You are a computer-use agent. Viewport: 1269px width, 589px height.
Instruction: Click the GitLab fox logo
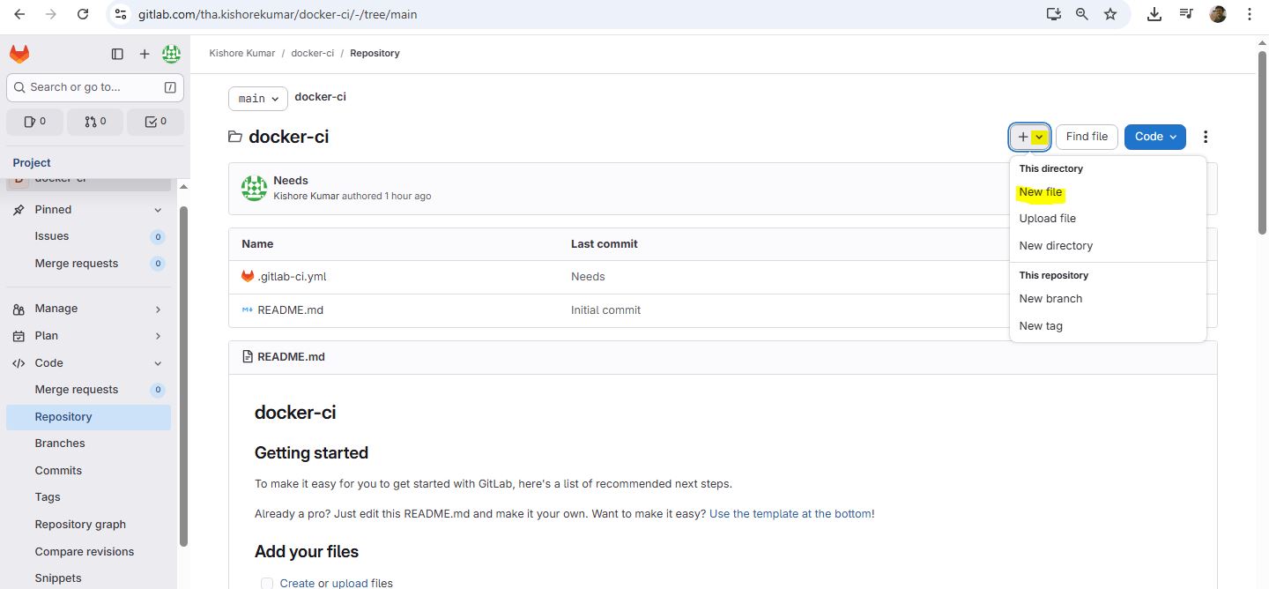19,54
